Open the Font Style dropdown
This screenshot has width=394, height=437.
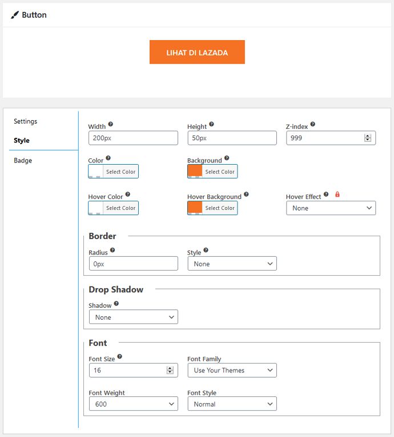(232, 404)
